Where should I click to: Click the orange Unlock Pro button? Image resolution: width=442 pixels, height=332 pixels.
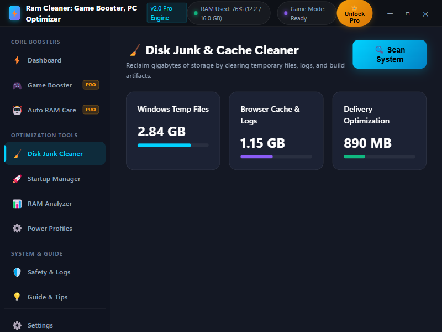pyautogui.click(x=355, y=13)
